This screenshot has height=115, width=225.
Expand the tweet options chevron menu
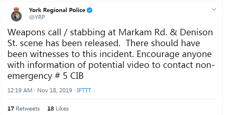pos(214,9)
